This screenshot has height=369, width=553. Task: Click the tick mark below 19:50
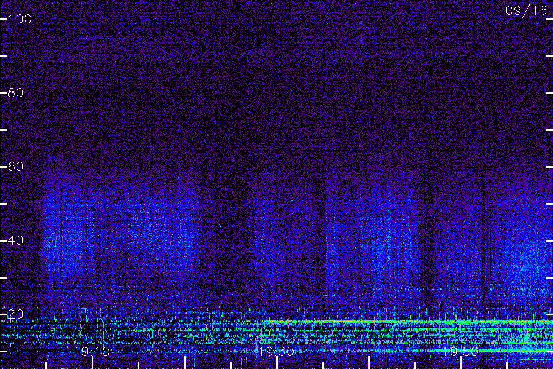pos(461,363)
